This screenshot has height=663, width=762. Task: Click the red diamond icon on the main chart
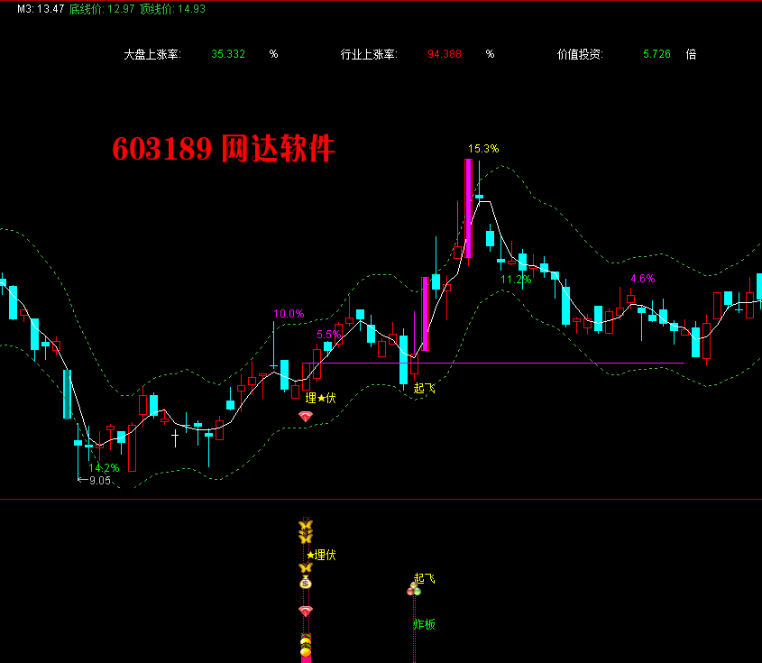(306, 416)
